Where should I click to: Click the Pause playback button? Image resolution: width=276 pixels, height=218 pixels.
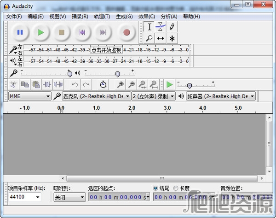point(20,32)
